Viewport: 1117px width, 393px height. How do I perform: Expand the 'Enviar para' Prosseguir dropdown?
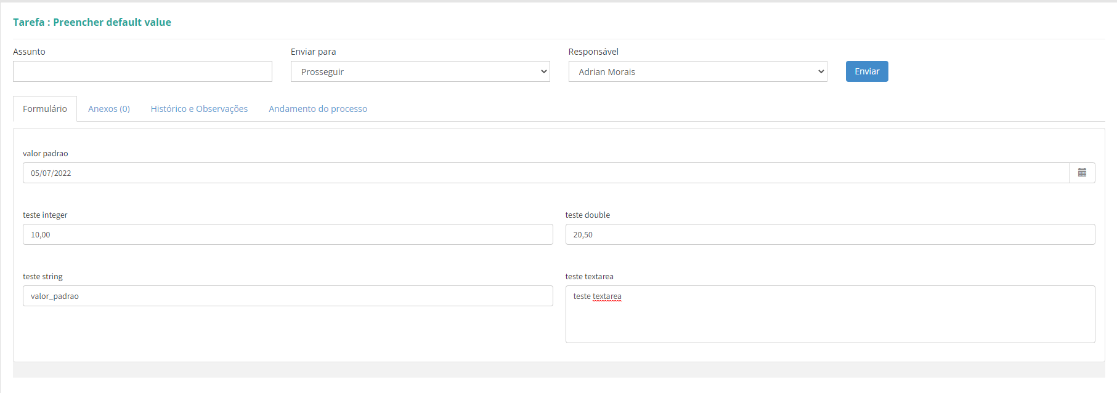click(420, 71)
